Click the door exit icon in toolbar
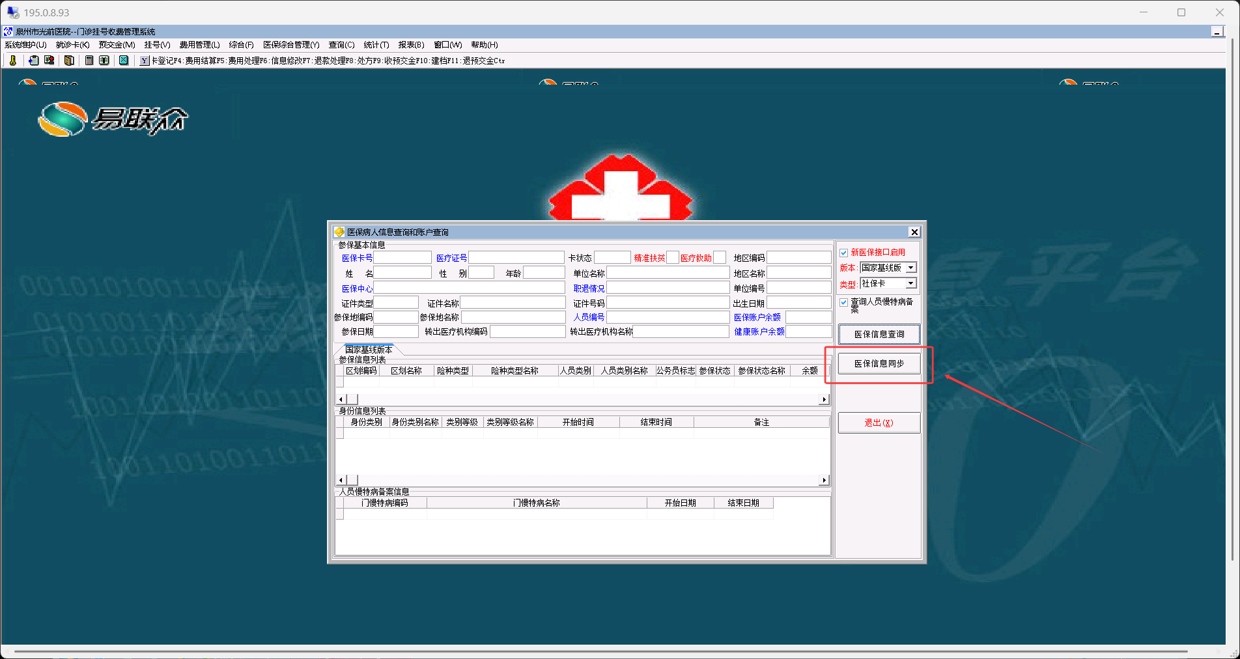 tap(69, 61)
